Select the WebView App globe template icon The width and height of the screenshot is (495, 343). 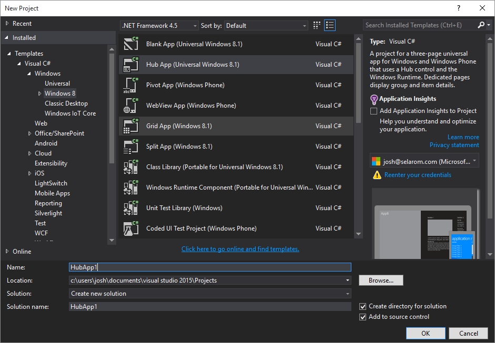point(131,106)
